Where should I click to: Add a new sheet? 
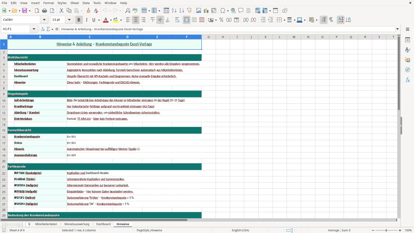click(x=29, y=224)
